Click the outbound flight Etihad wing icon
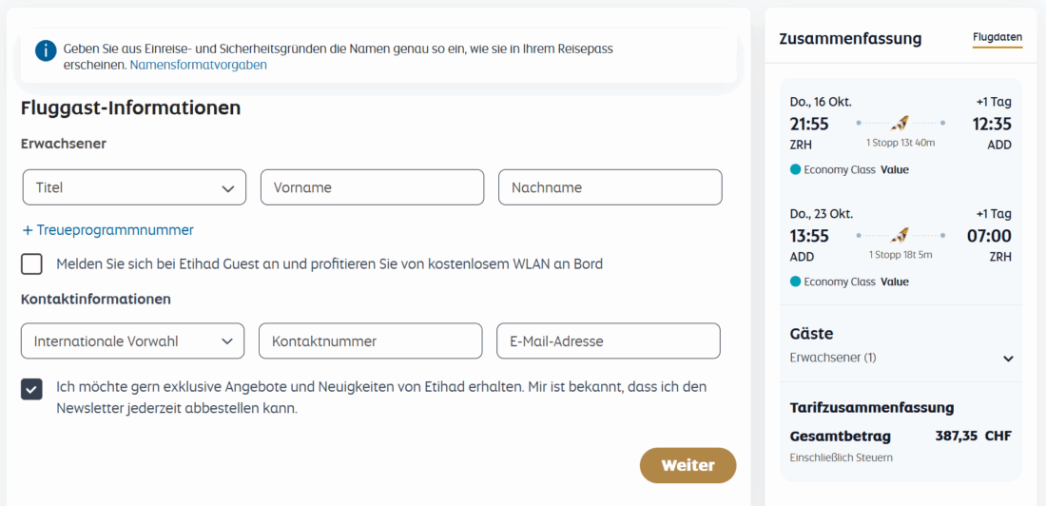 pos(900,123)
